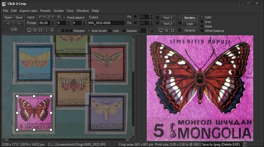Image resolution: width=264 pixels, height=147 pixels.
Task: Click the Save button
Action: pos(19,17)
